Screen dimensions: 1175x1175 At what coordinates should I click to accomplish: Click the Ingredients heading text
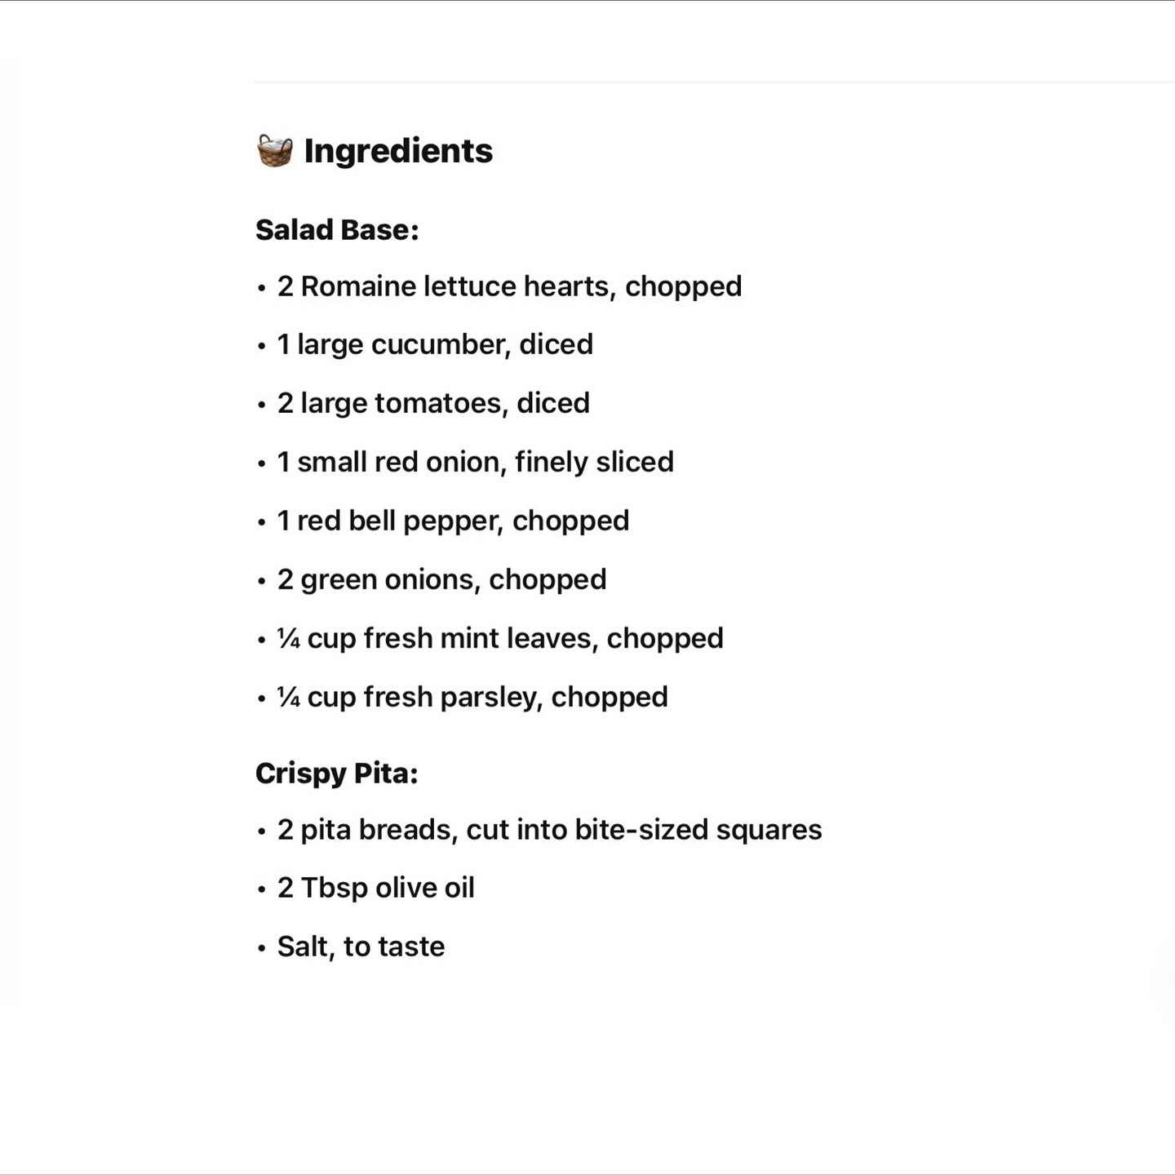398,151
